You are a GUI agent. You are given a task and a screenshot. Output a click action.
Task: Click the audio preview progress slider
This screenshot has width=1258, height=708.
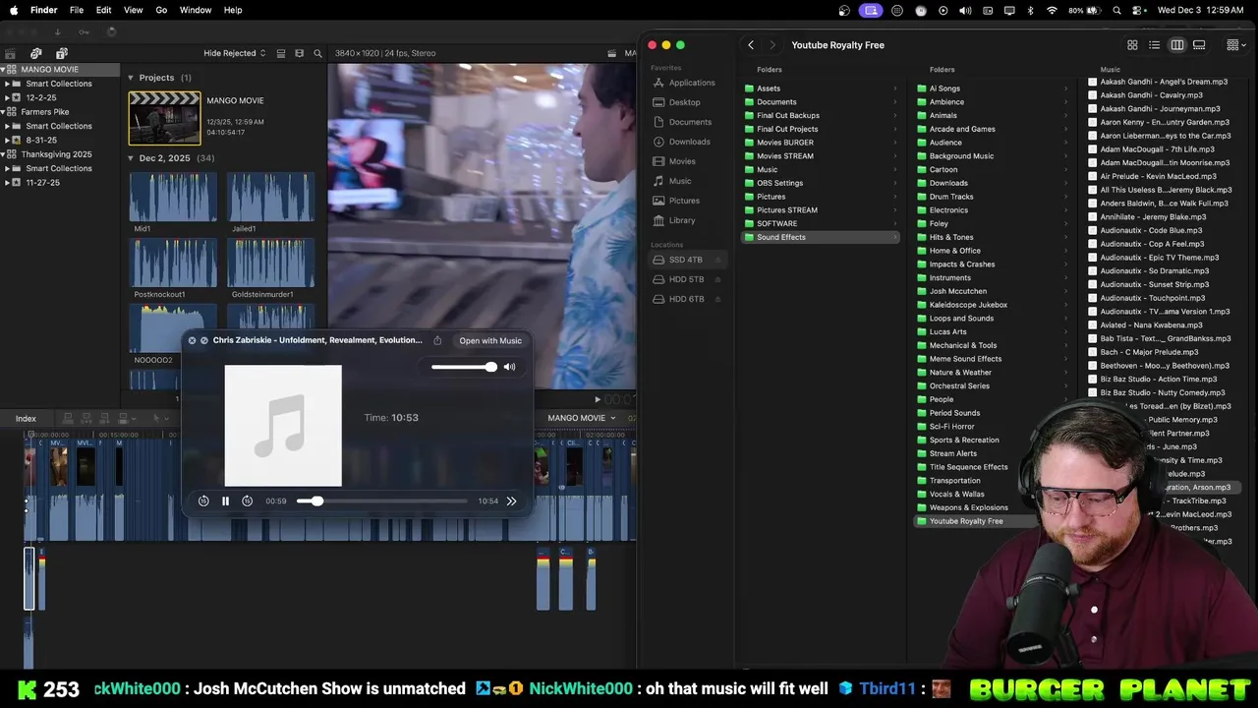(x=382, y=501)
